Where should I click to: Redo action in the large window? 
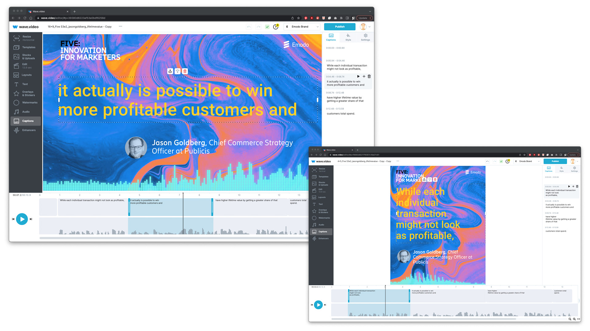click(x=258, y=27)
